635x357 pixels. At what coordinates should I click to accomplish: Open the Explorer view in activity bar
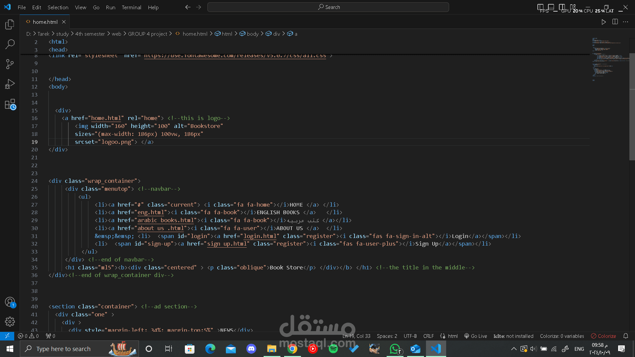[10, 24]
